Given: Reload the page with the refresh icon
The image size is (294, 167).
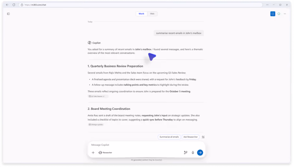Looking at the screenshot, I should click(x=14, y=5).
